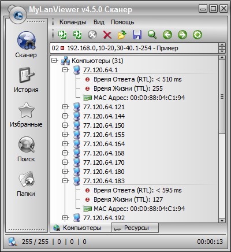Screen dimensions: 231x252
Task: Select 'Время Ответа (RTL): < 595 ms' row
Action: coord(137,190)
